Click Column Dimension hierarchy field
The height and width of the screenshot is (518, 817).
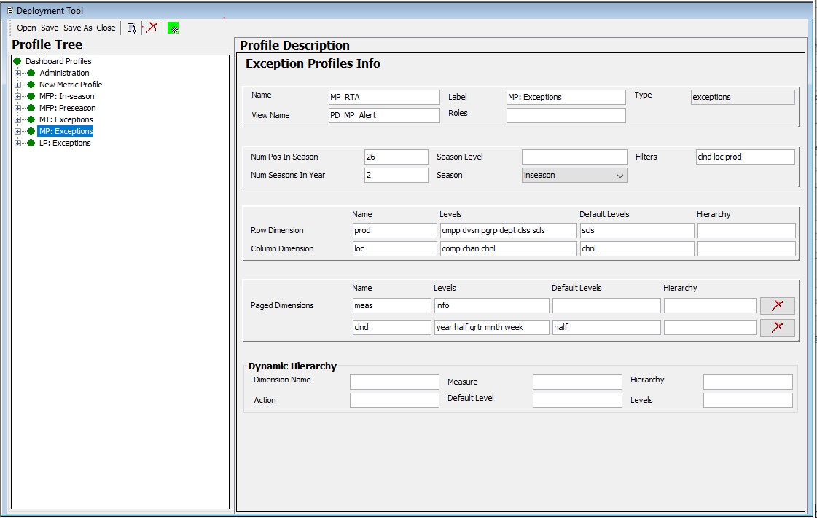tap(746, 249)
